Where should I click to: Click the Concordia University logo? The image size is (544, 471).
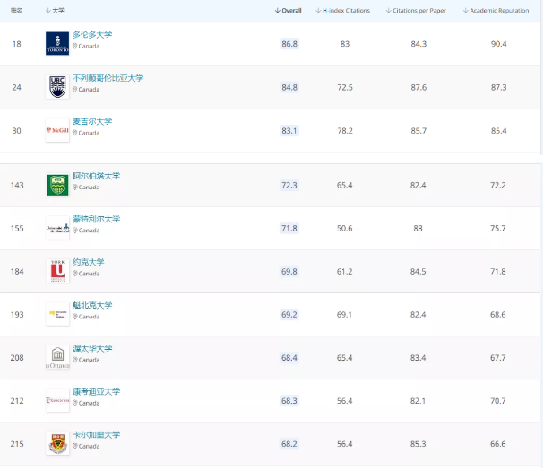pos(57,400)
